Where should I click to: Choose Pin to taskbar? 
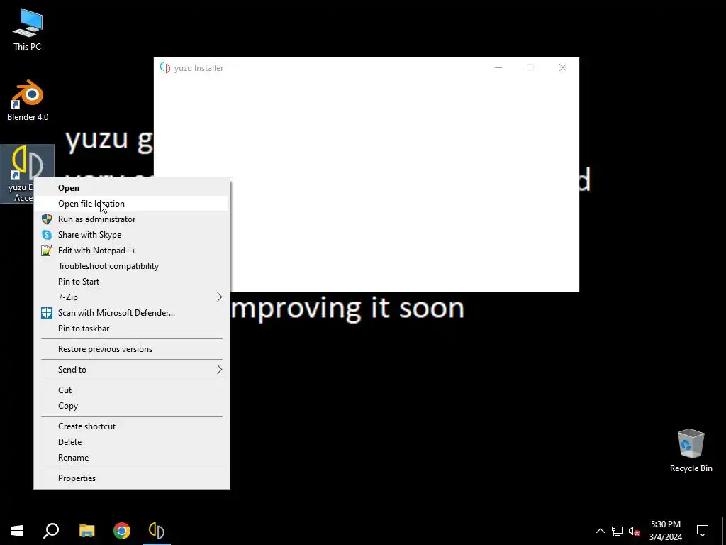tap(131, 329)
